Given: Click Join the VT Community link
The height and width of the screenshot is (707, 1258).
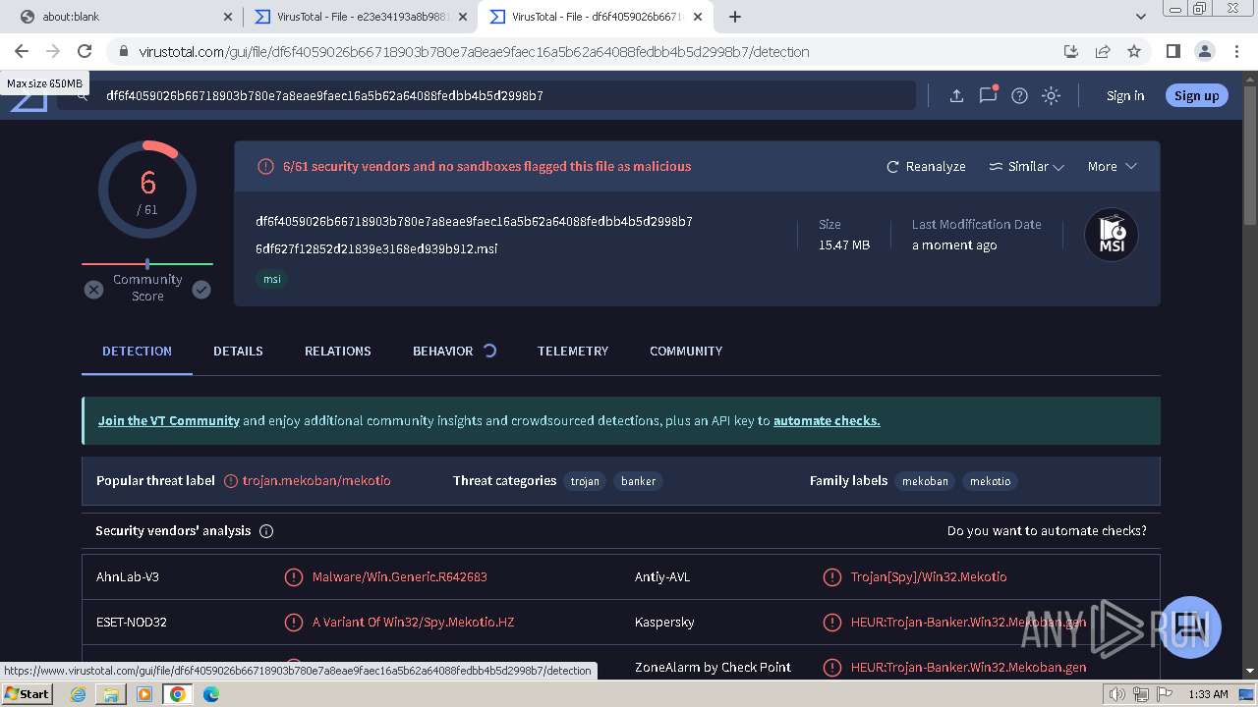Looking at the screenshot, I should click(168, 420).
